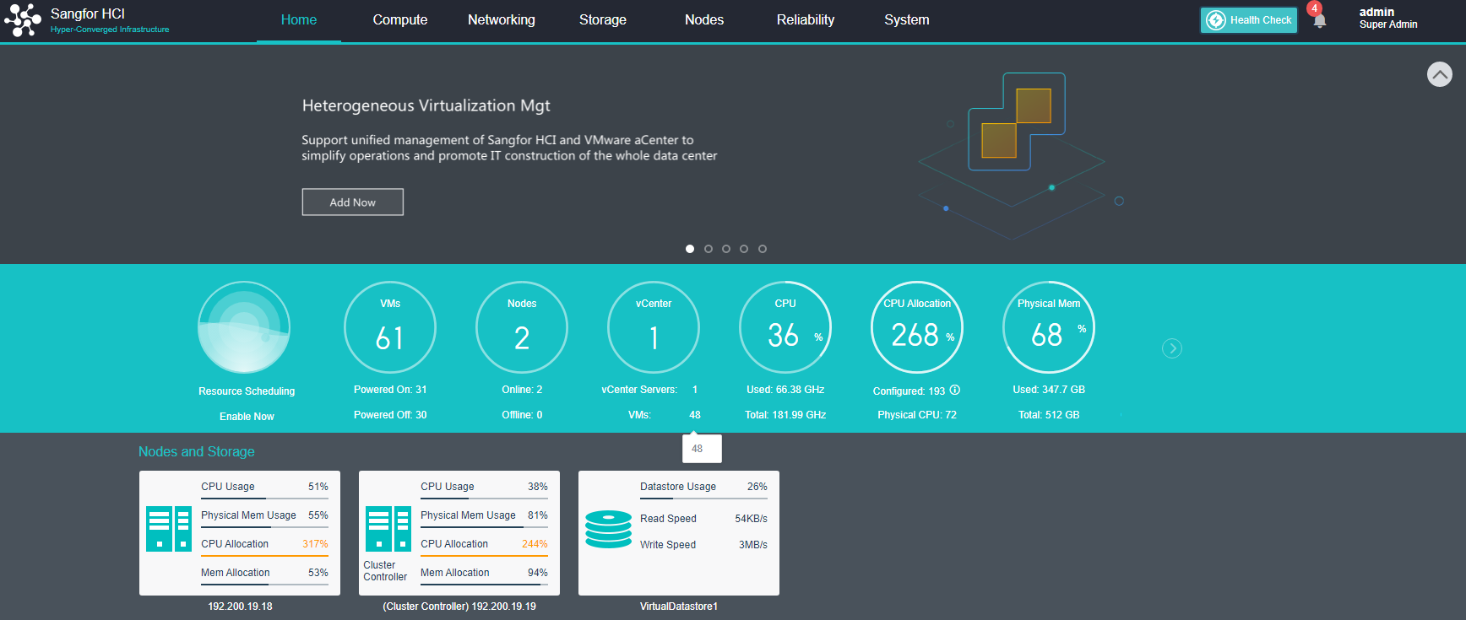Click the info icon beside Configured 193
The width and height of the screenshot is (1466, 620).
pyautogui.click(x=955, y=390)
